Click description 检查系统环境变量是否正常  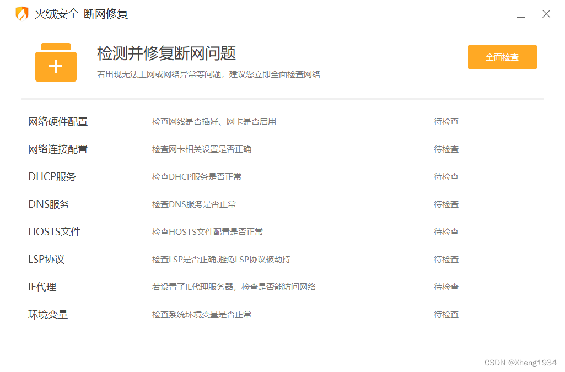click(201, 314)
